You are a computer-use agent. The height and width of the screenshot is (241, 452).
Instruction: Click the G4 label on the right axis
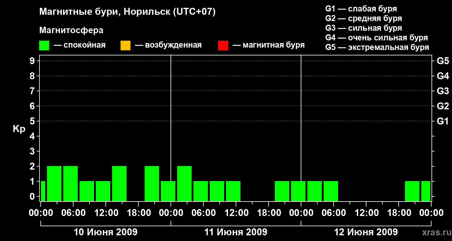(443, 76)
